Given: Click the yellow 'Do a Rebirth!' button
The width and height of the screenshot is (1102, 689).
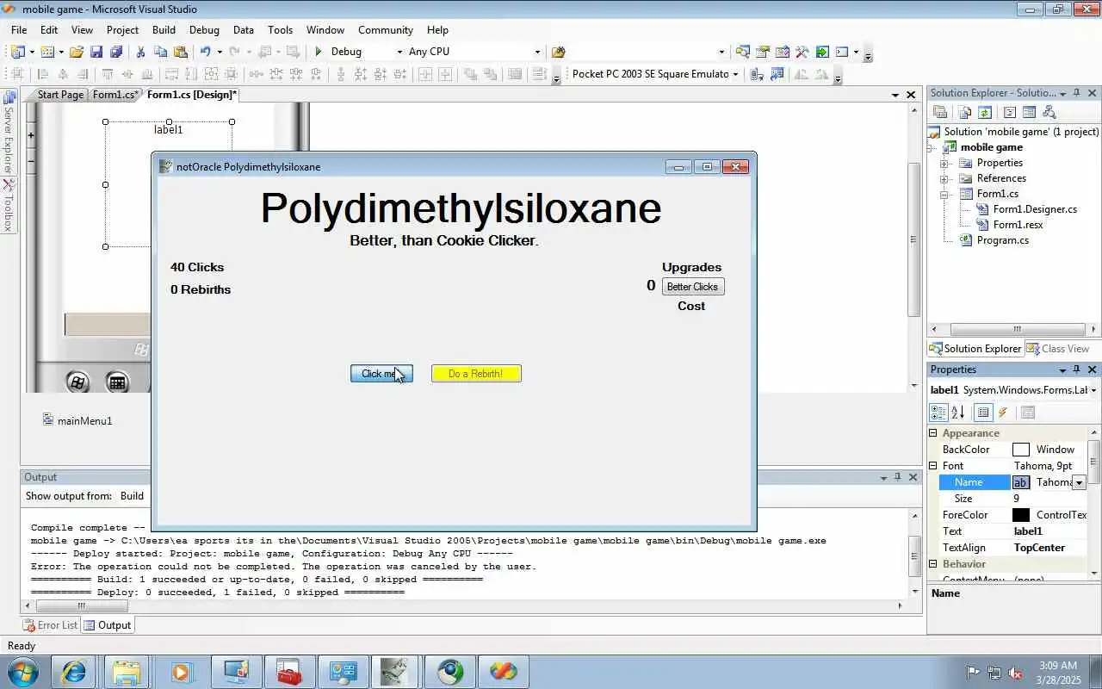Looking at the screenshot, I should [x=476, y=373].
